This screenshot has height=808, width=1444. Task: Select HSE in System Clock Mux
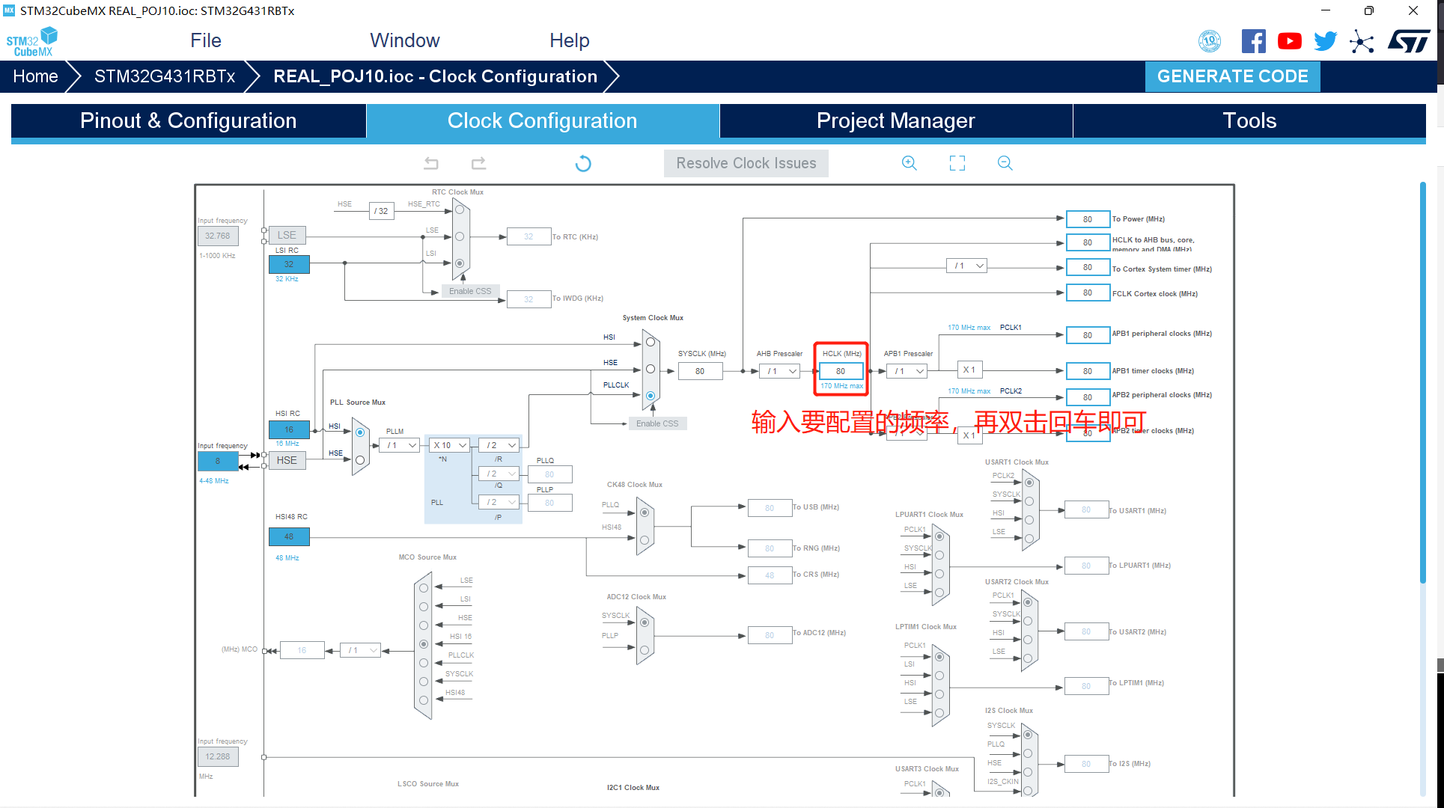651,369
